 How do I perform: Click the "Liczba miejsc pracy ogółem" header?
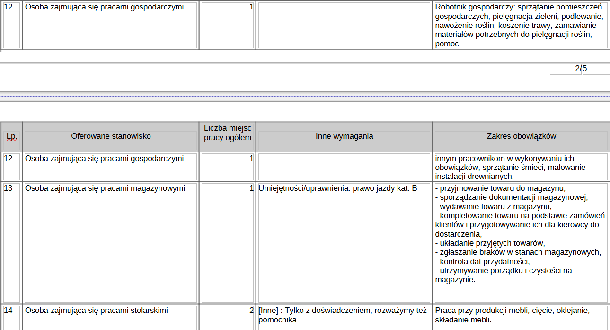pyautogui.click(x=228, y=133)
